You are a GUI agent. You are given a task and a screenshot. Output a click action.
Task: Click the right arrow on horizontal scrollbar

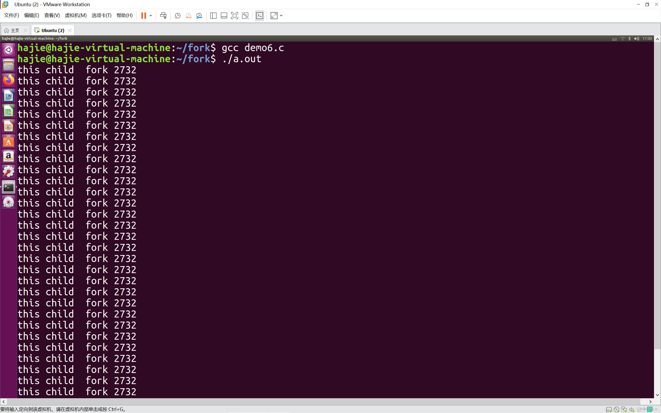[650, 402]
